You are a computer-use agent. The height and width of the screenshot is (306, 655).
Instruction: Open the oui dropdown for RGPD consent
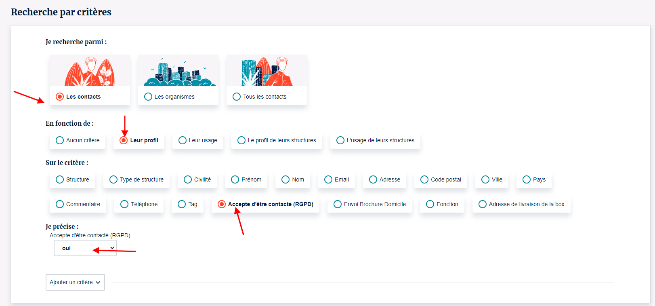[85, 248]
